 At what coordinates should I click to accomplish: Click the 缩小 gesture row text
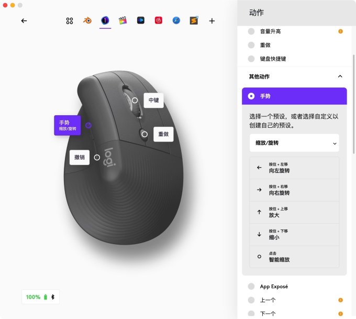coord(274,238)
